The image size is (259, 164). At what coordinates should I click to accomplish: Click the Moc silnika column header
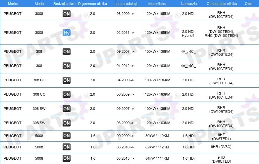pyautogui.click(x=157, y=4)
